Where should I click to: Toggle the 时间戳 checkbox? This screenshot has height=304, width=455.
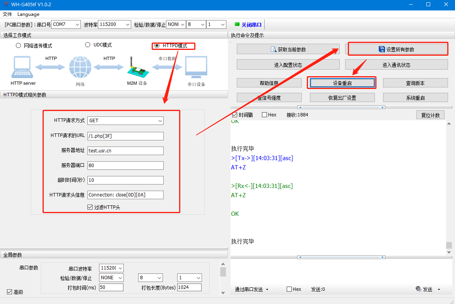pyautogui.click(x=234, y=115)
